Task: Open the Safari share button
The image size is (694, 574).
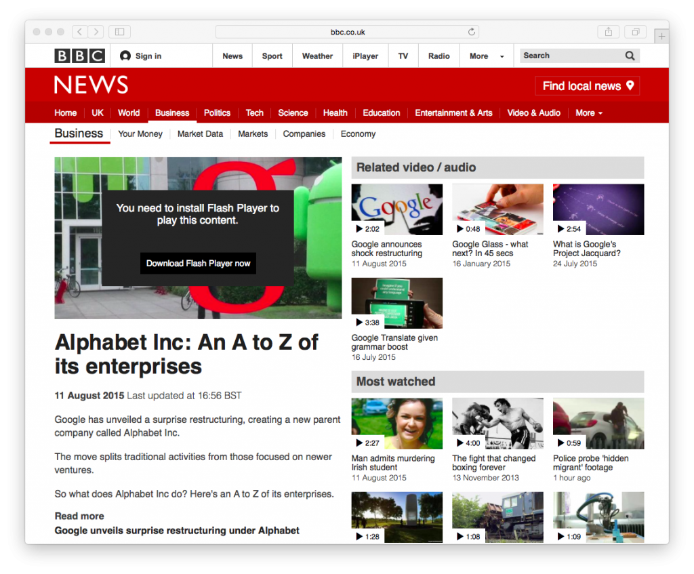Action: point(609,32)
